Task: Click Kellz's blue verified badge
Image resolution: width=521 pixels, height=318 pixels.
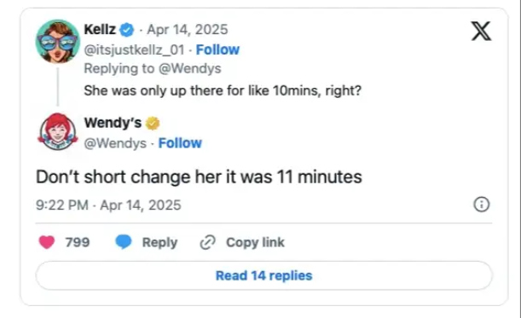Action: [x=126, y=30]
